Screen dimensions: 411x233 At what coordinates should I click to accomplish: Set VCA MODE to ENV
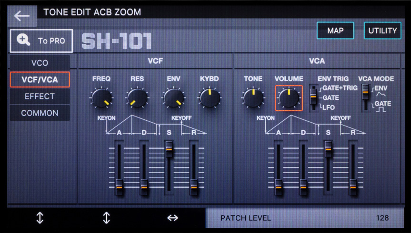pos(381,88)
